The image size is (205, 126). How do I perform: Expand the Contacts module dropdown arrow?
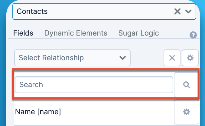(189, 11)
